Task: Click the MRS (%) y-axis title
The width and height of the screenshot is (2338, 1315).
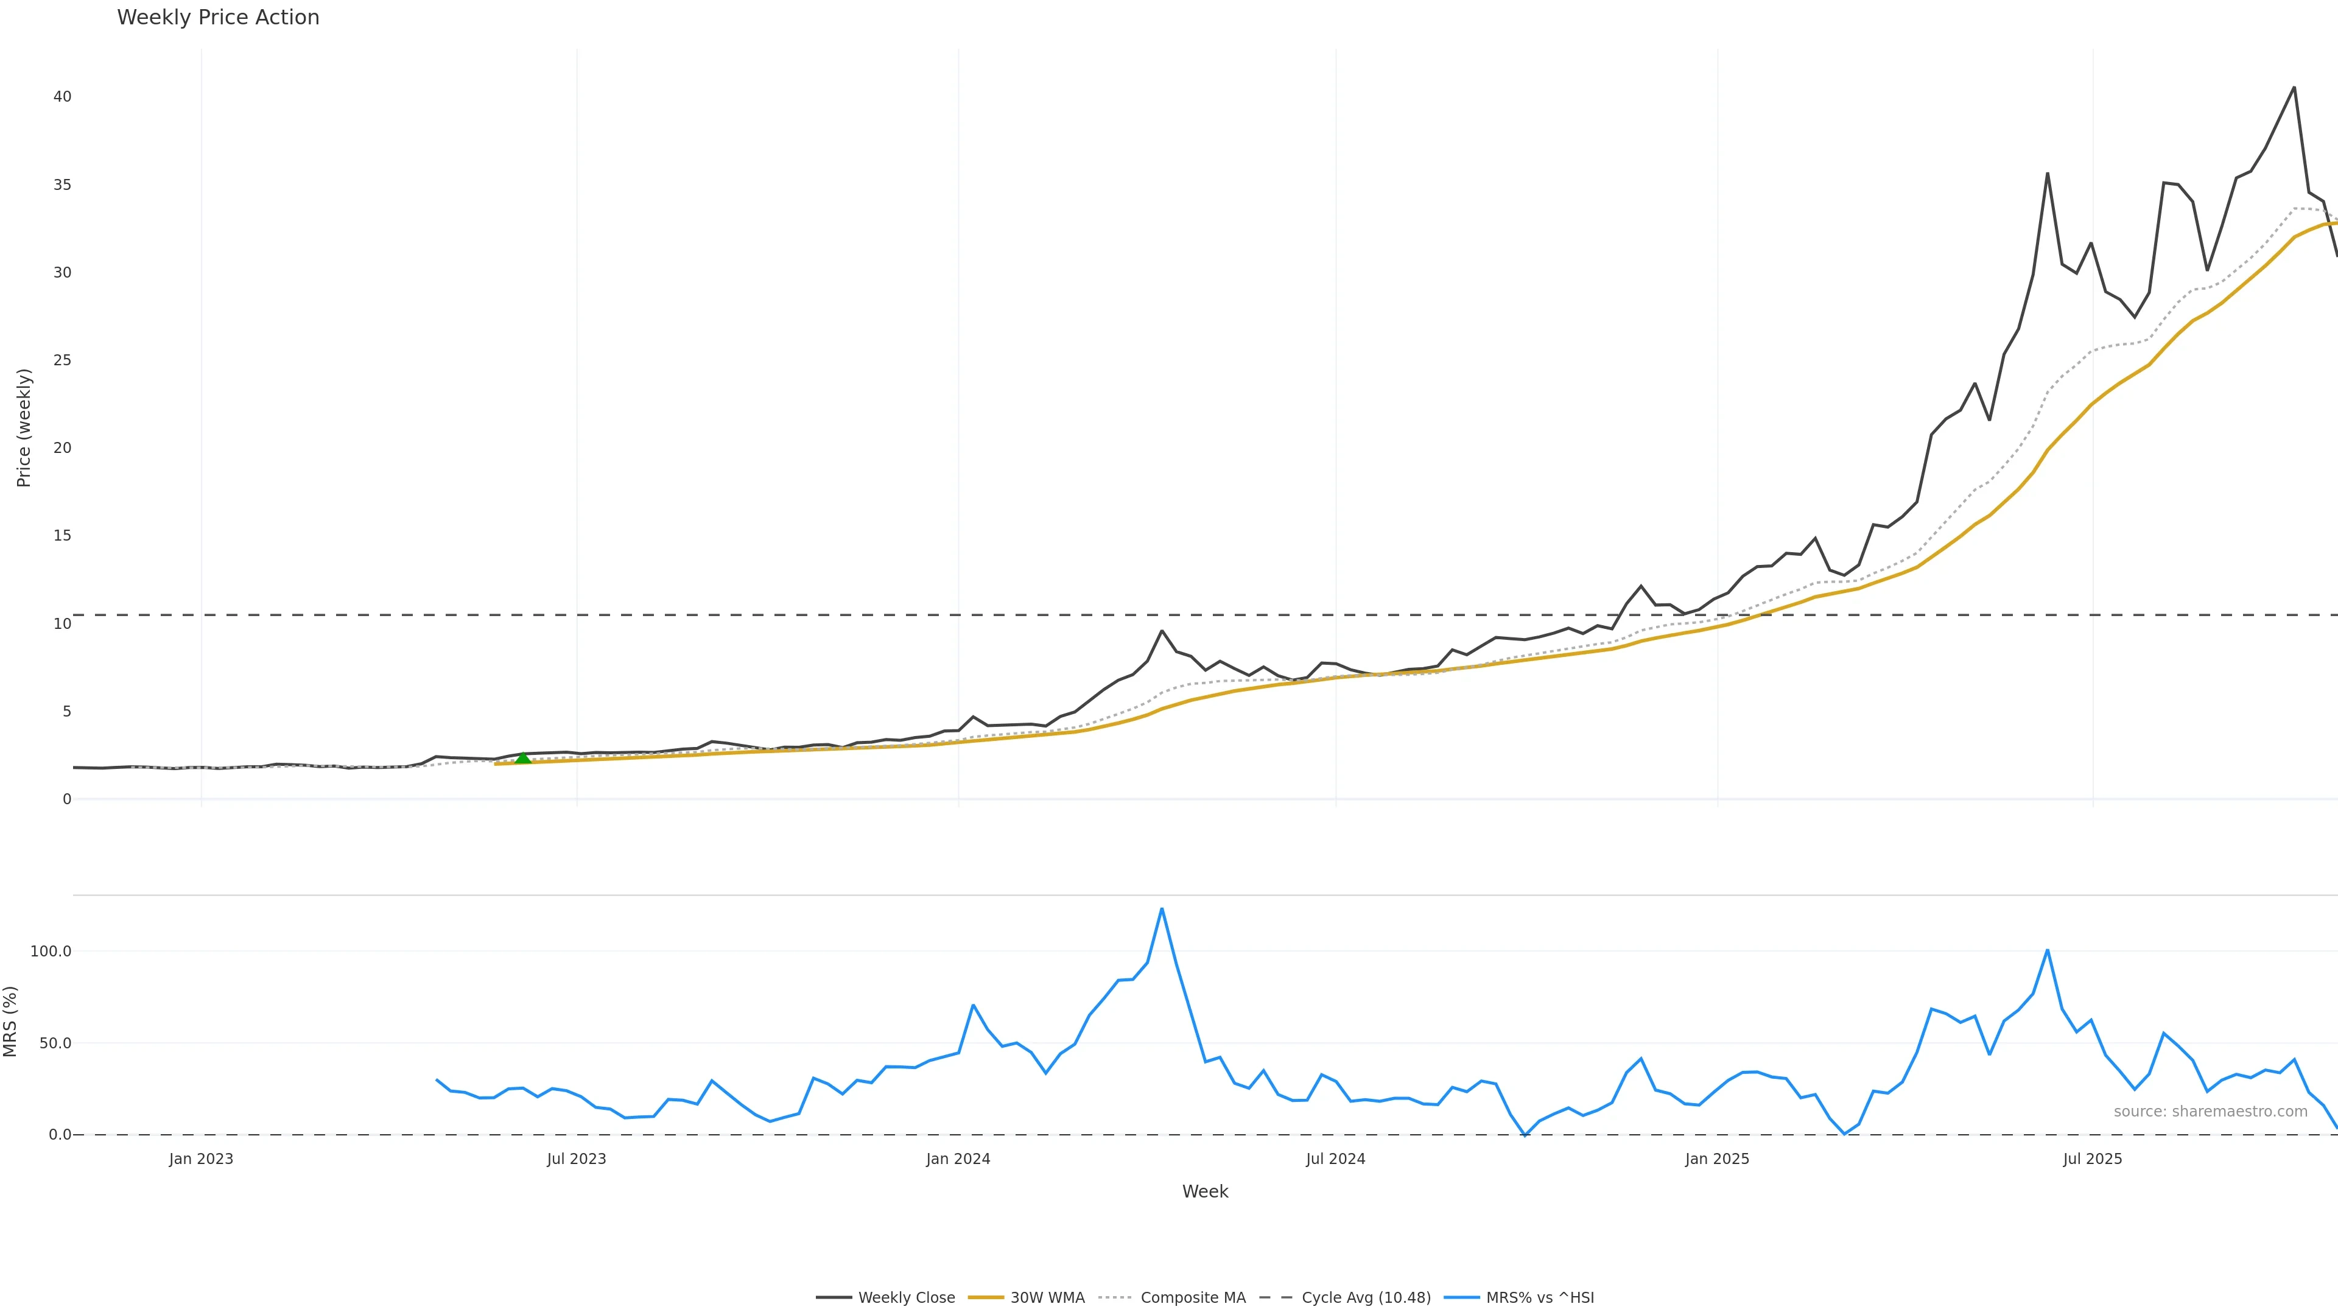Action: coord(11,1021)
